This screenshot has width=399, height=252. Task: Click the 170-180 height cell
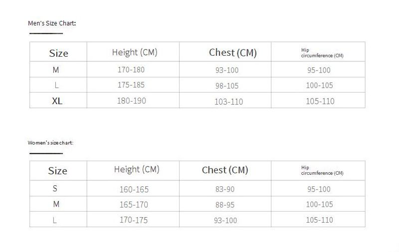click(x=131, y=70)
